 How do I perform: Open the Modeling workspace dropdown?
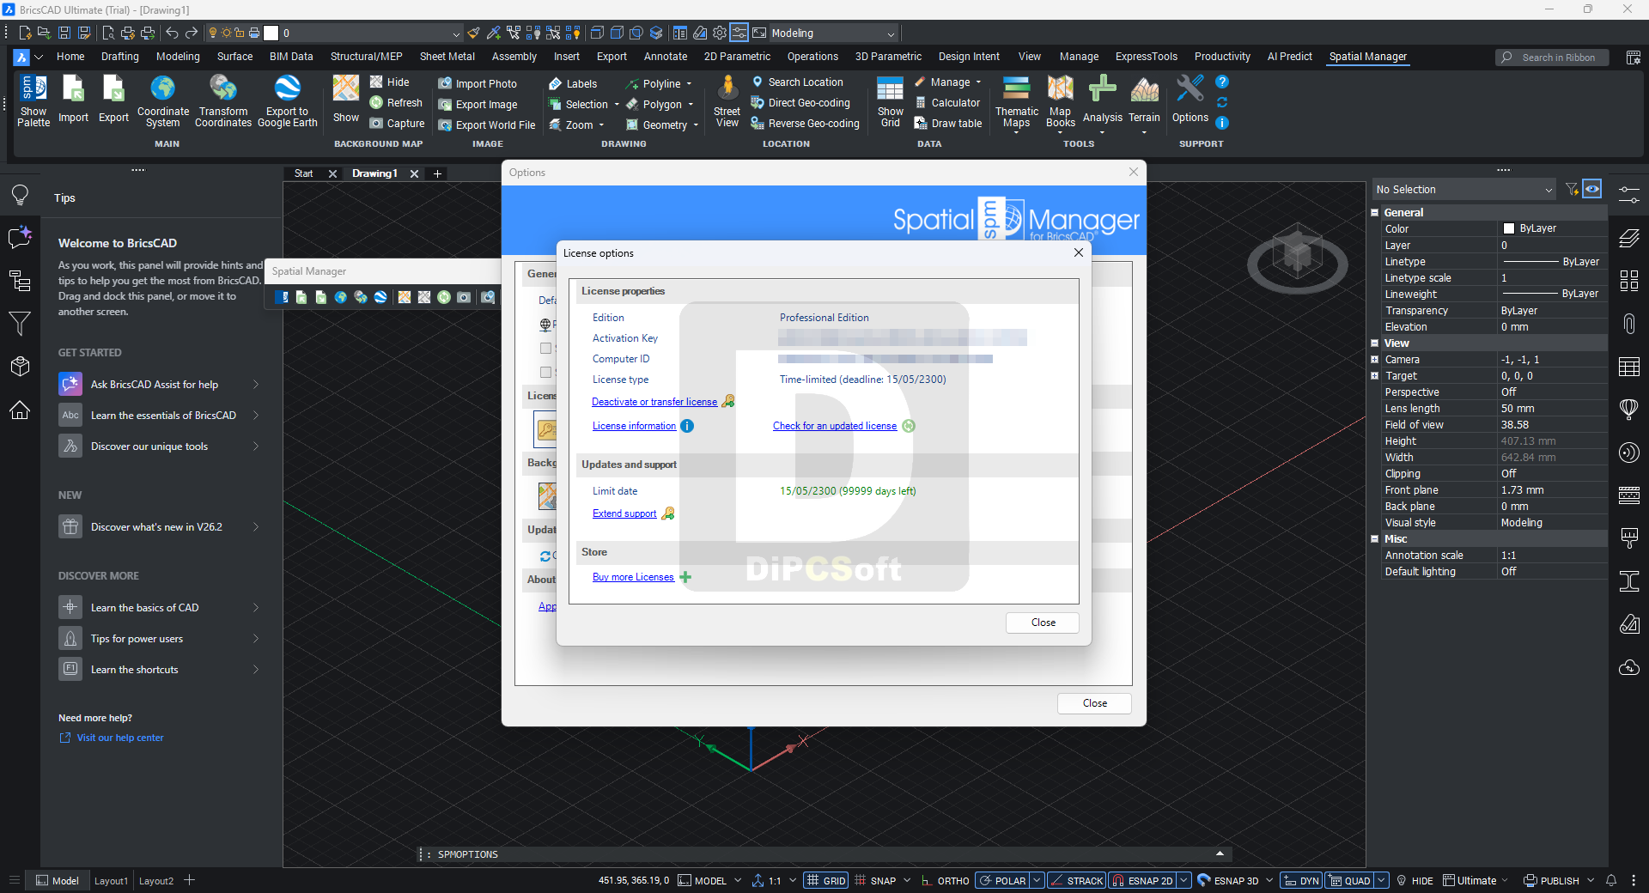click(891, 33)
